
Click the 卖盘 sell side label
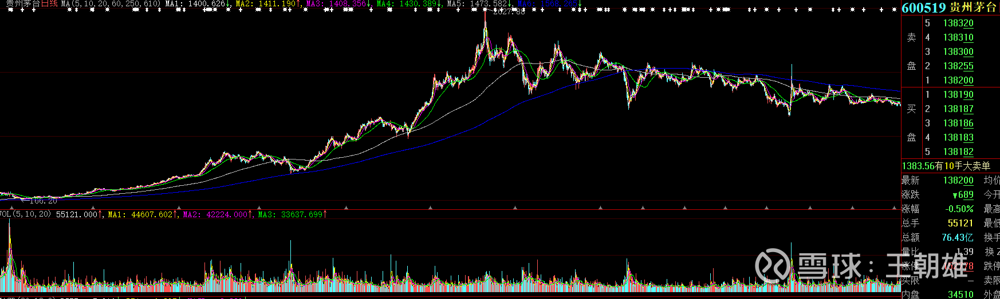click(x=912, y=52)
